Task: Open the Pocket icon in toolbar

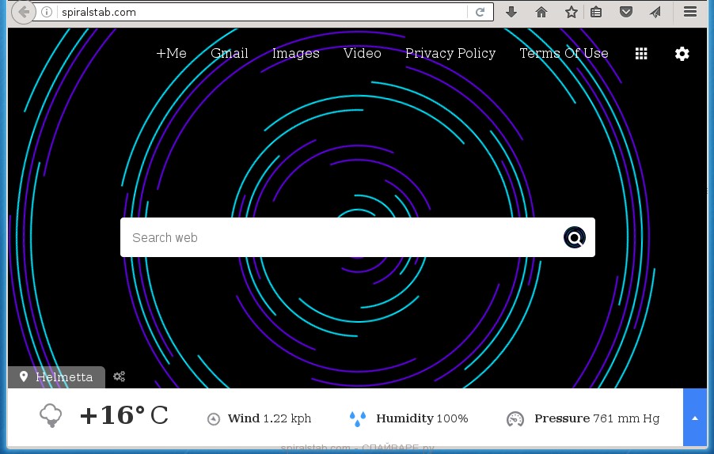Action: pos(625,12)
